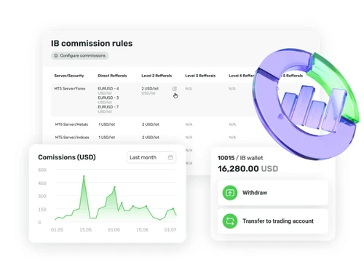Image resolution: width=364 pixels, height=273 pixels.
Task: Click the 01.06 date axis label
Action: [x=114, y=230]
